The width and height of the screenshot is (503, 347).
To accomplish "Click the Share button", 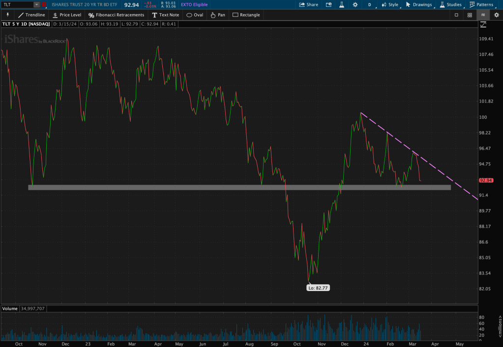I will (308, 4).
